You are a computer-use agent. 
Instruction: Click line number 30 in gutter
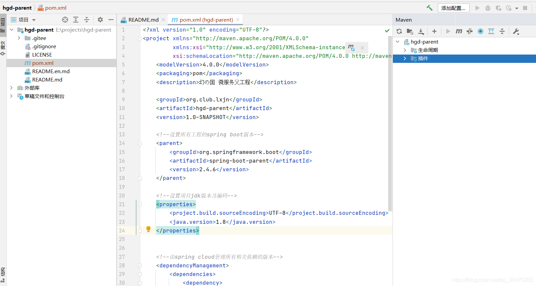point(122,283)
